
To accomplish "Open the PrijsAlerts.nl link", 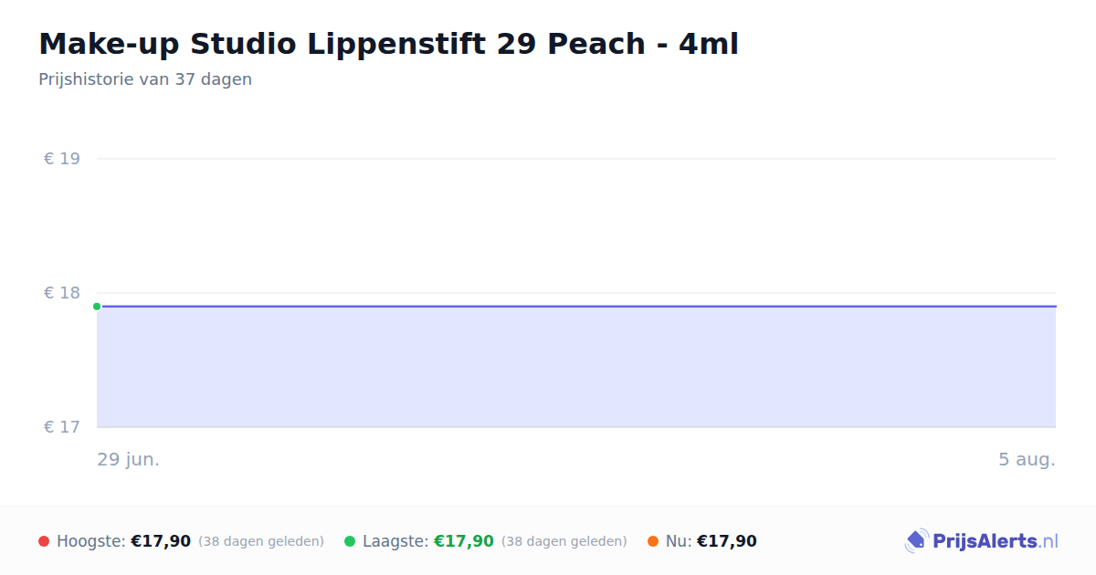I will [x=996, y=541].
